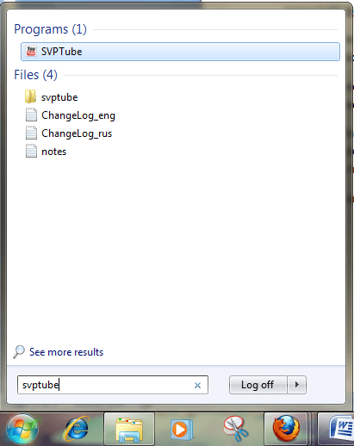
Task: Open the svptube folder result
Action: point(59,97)
